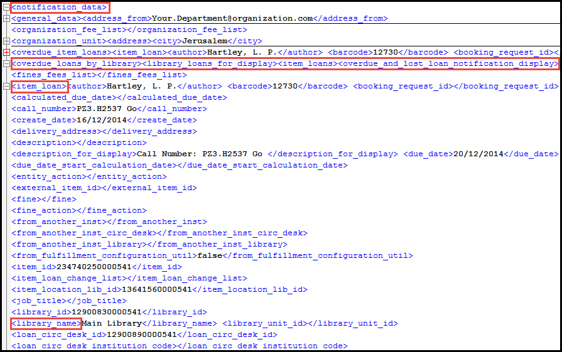Expand the overdue_item_loans node
Screen dimensions: 562x352
(6, 52)
